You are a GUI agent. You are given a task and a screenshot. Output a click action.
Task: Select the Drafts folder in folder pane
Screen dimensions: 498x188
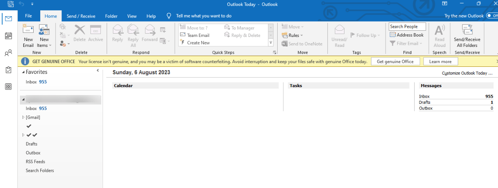(x=32, y=144)
